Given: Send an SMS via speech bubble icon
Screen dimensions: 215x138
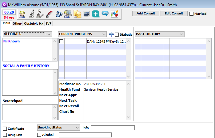Looking at the screenshot, I should [x=105, y=14].
